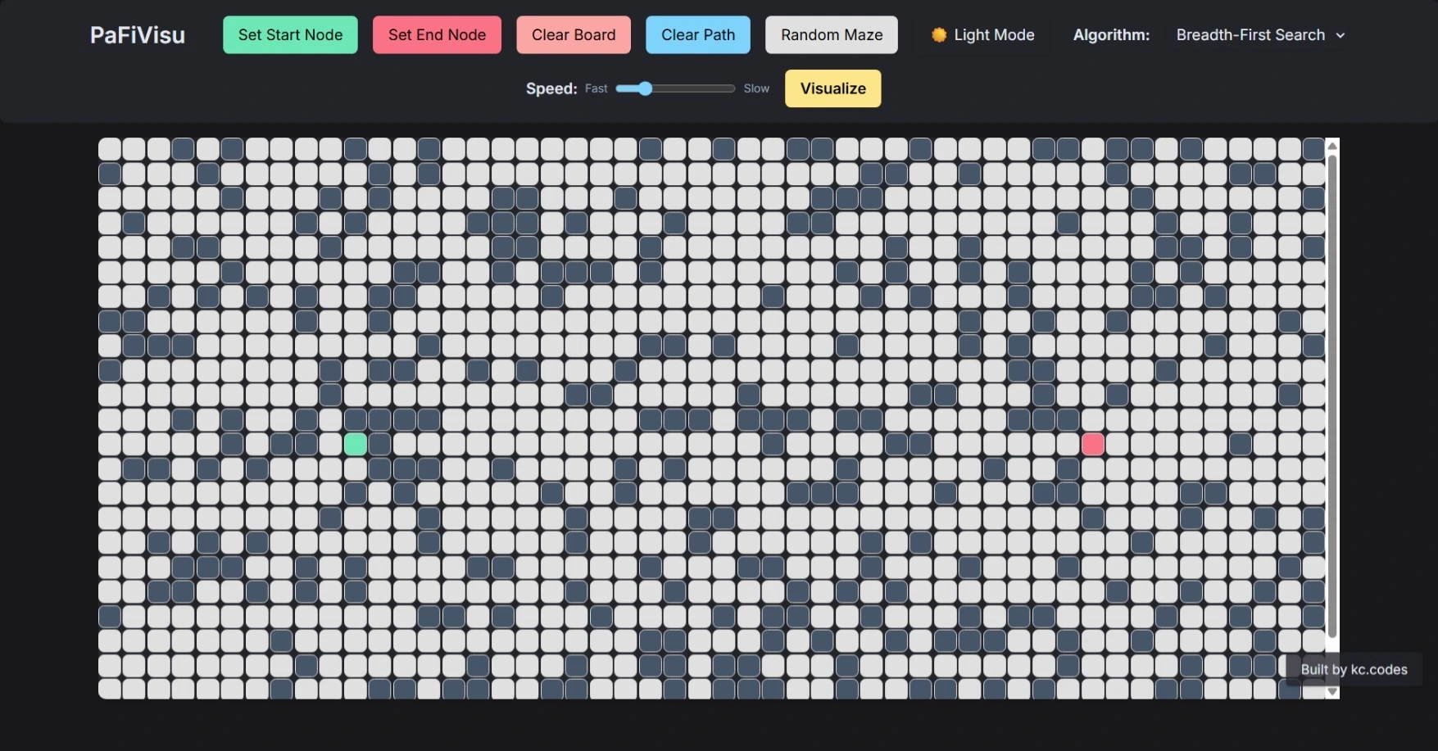Screen dimensions: 1438x751
Task: Click the PaFiVisu logo title
Action: tap(138, 35)
